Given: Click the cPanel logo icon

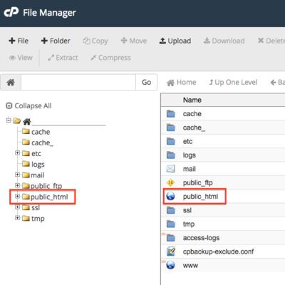Looking at the screenshot, I should coord(11,12).
